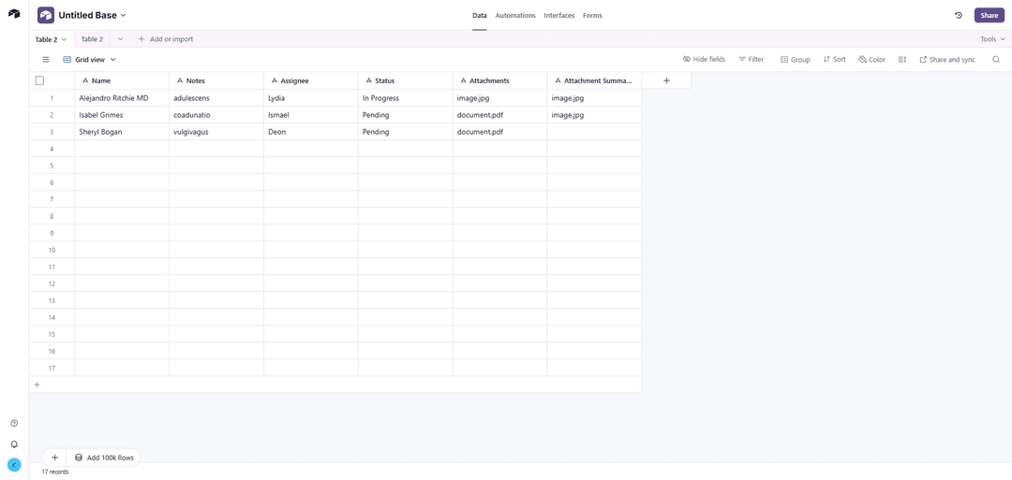
Task: Open the sidebar views hamburger menu
Action: [45, 59]
